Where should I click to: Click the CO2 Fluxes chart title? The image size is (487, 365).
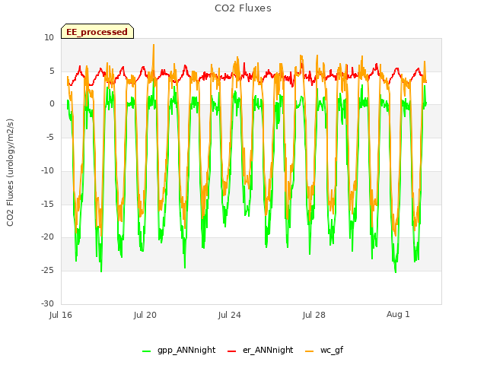(243, 8)
